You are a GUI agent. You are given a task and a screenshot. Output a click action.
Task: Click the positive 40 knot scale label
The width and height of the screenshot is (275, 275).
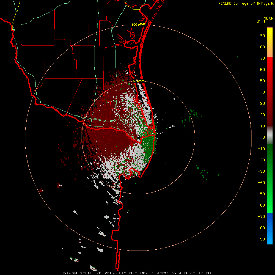point(262,92)
